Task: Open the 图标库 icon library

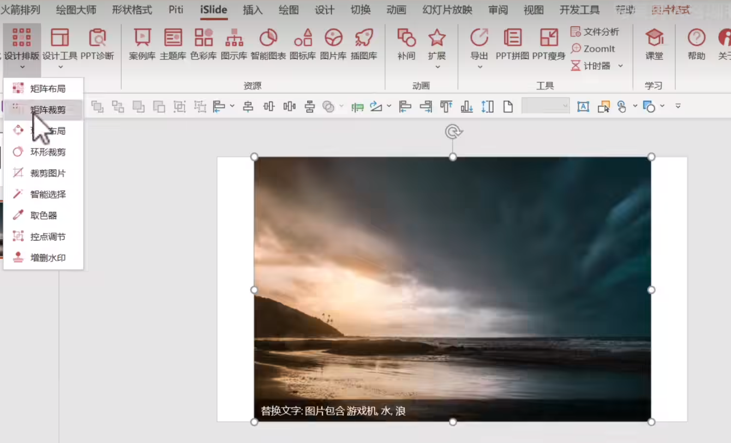Action: click(x=303, y=45)
